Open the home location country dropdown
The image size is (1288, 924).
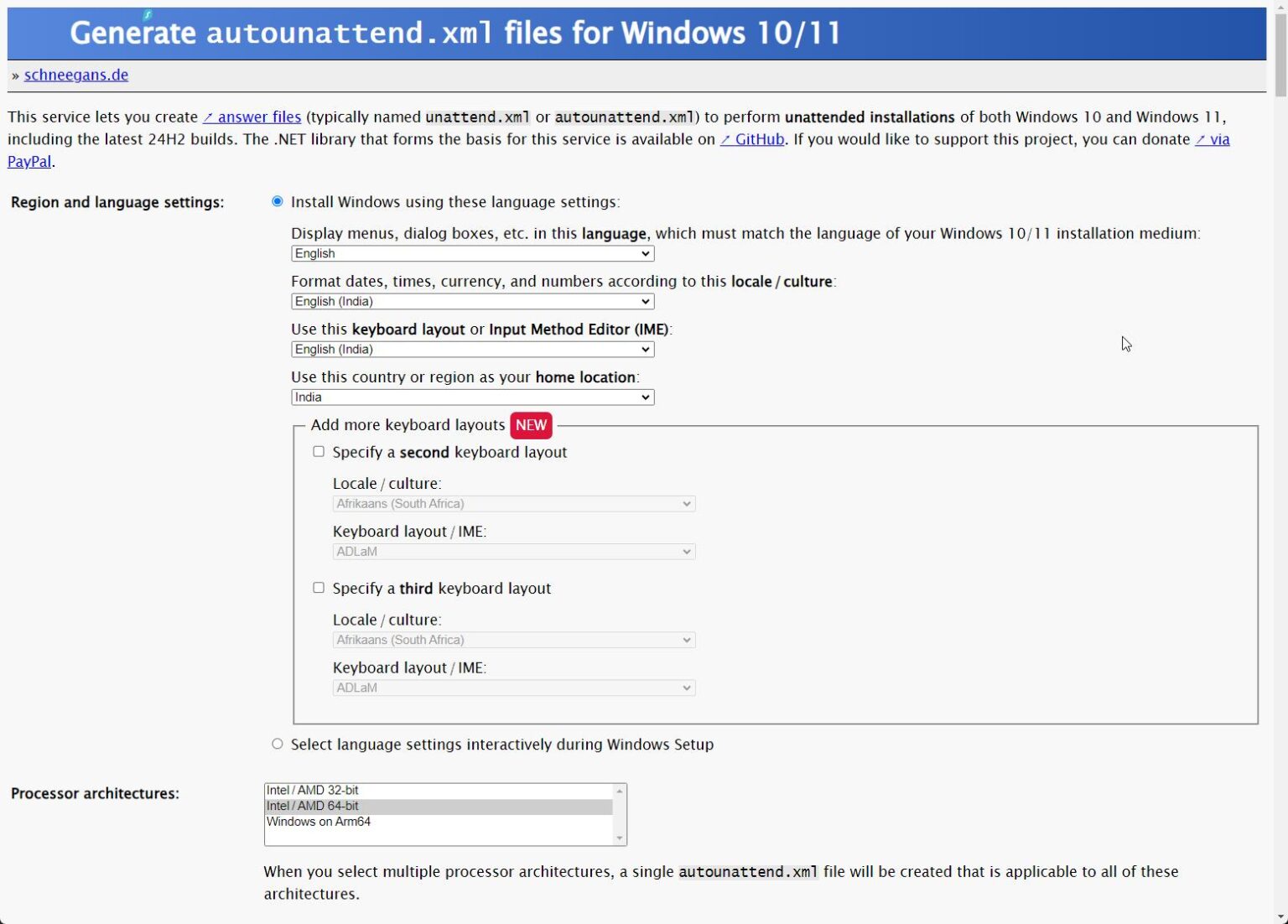[x=471, y=397]
